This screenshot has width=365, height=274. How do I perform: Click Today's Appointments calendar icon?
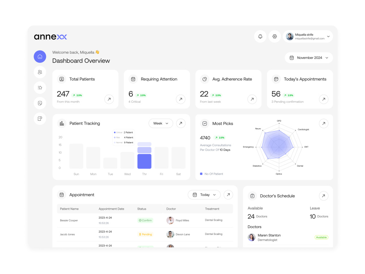click(276, 79)
